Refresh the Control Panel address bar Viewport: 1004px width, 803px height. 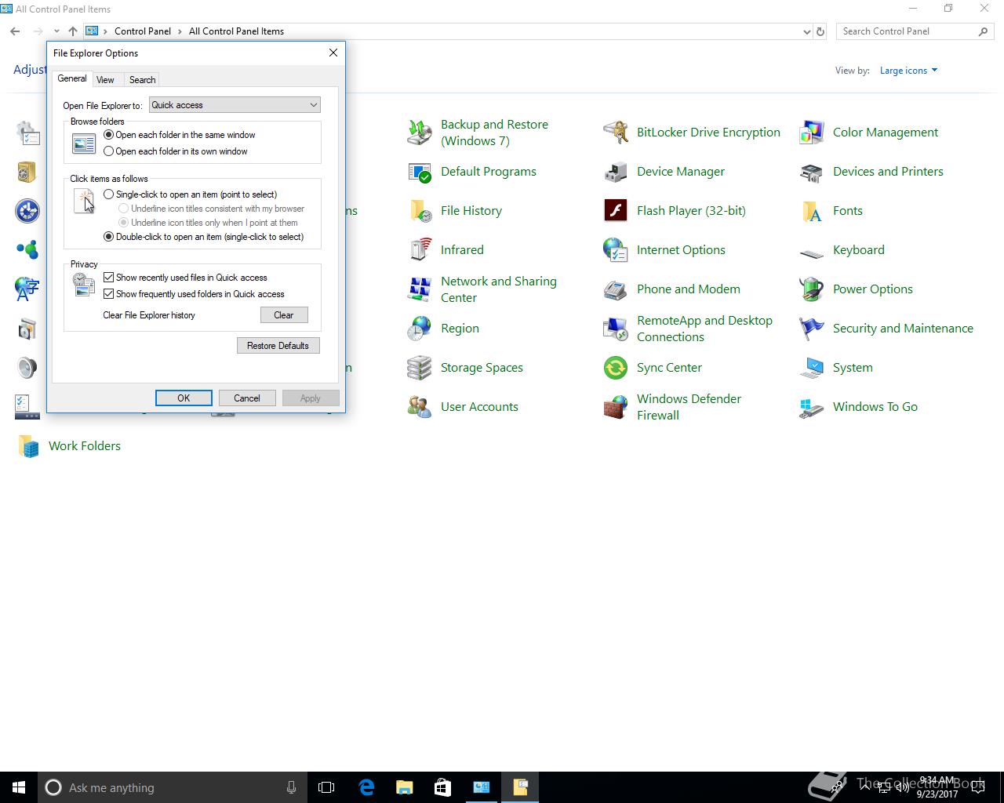point(820,31)
